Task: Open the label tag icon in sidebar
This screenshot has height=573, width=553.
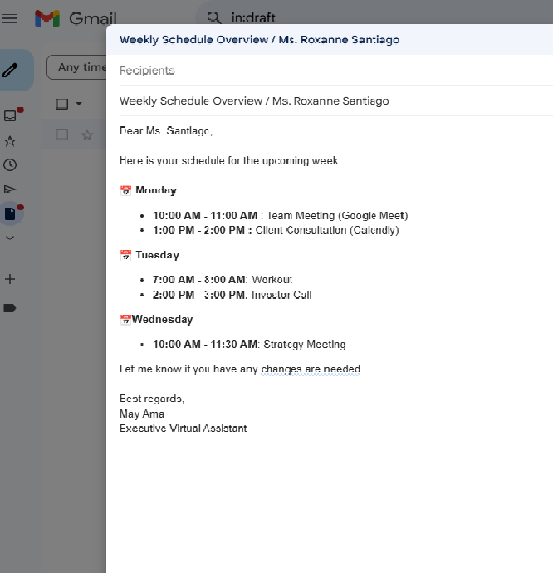Action: coord(9,308)
